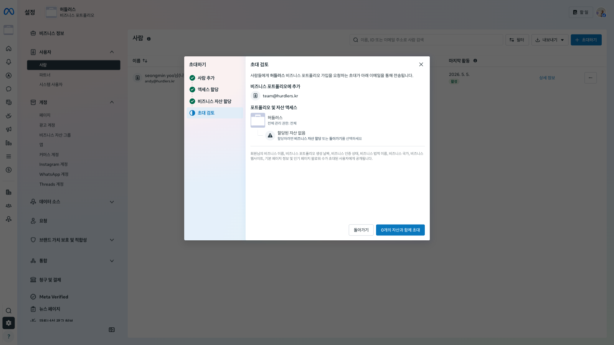Click the user profile avatar at top right
Screen dimensions: 614x345
(601, 12)
